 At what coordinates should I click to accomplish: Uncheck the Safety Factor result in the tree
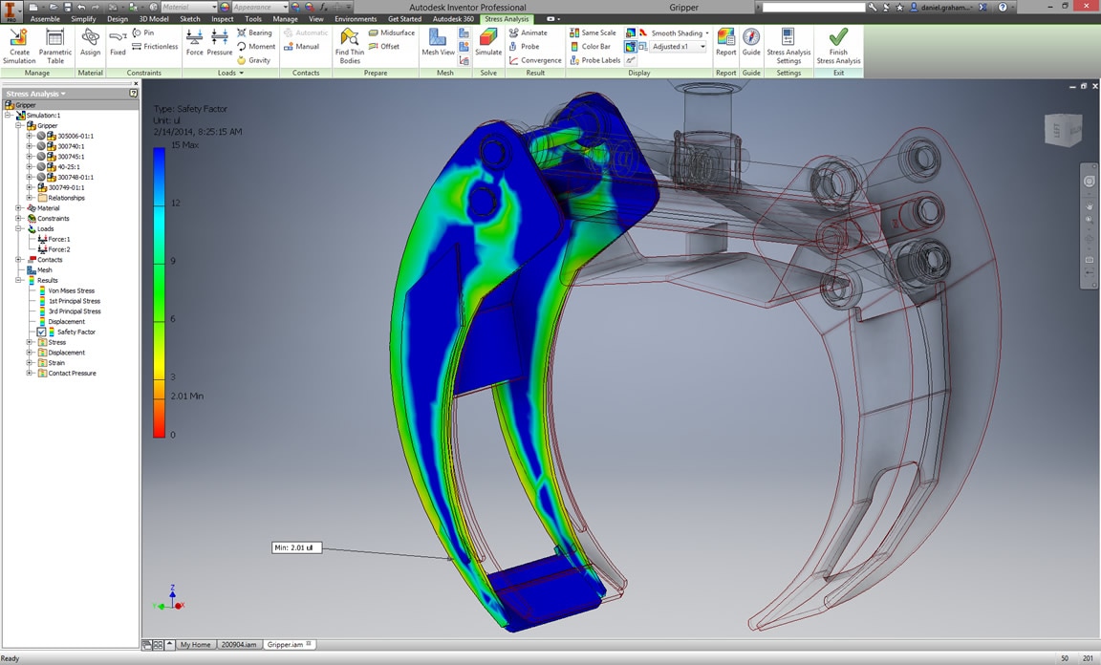(41, 332)
